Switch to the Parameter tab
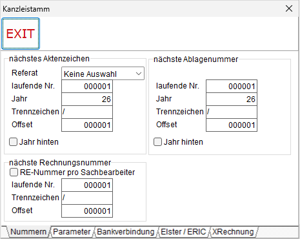This screenshot has width=300, height=239. click(x=72, y=232)
